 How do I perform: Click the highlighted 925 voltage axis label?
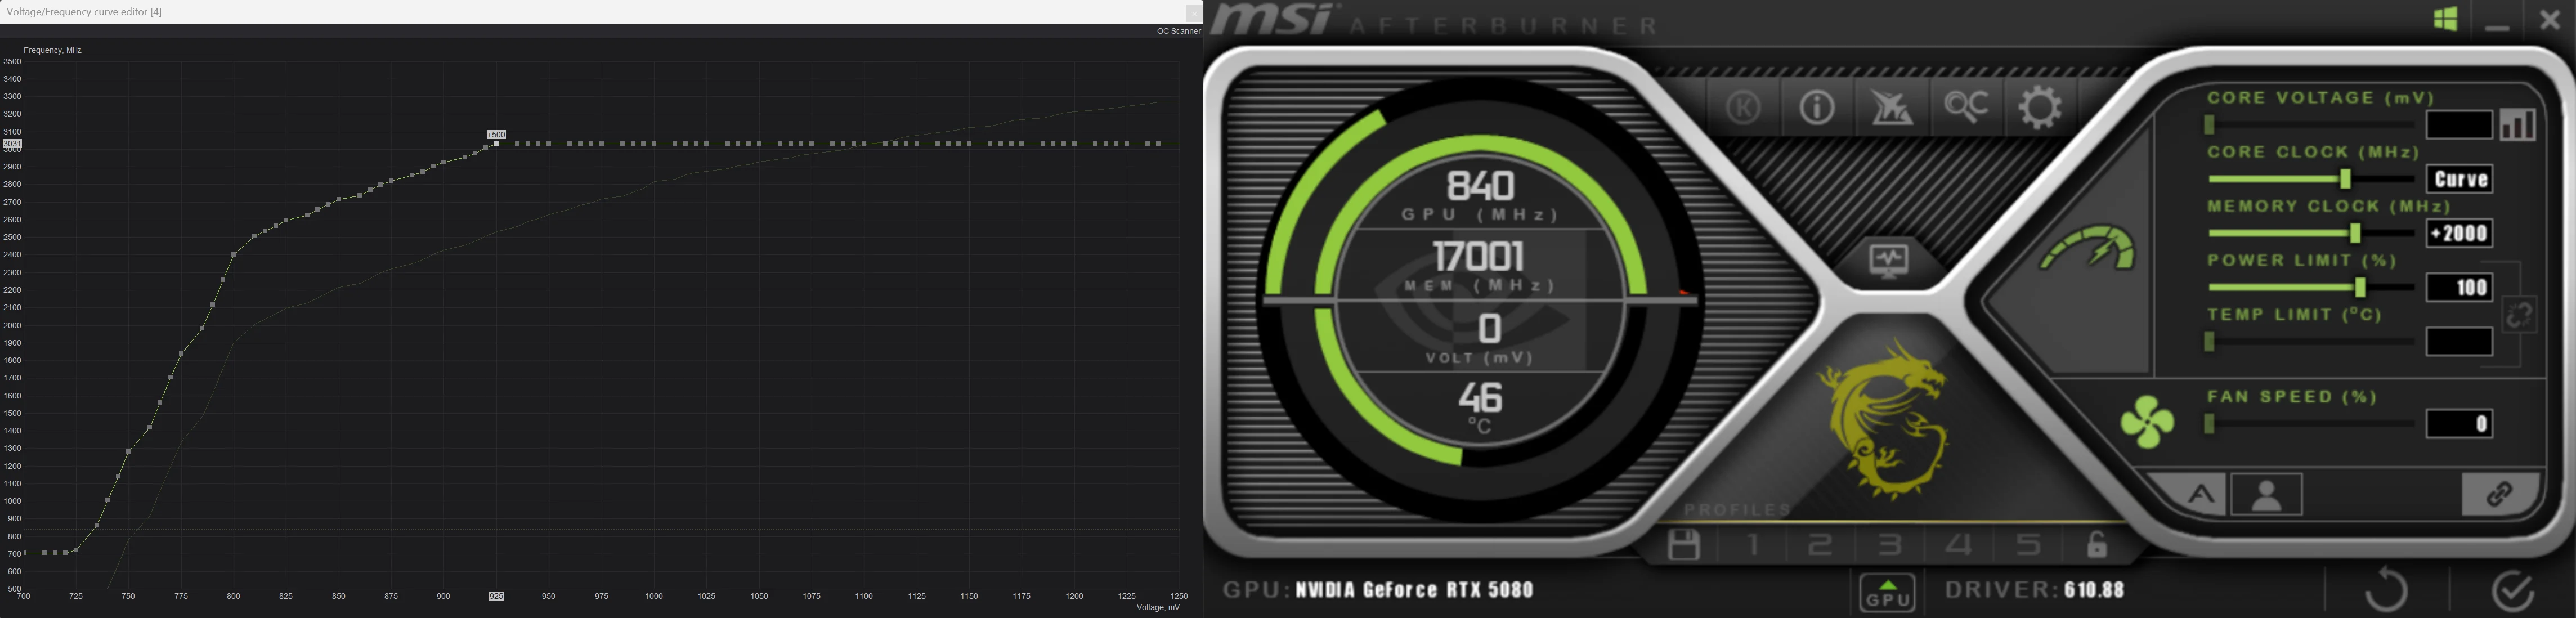point(496,596)
